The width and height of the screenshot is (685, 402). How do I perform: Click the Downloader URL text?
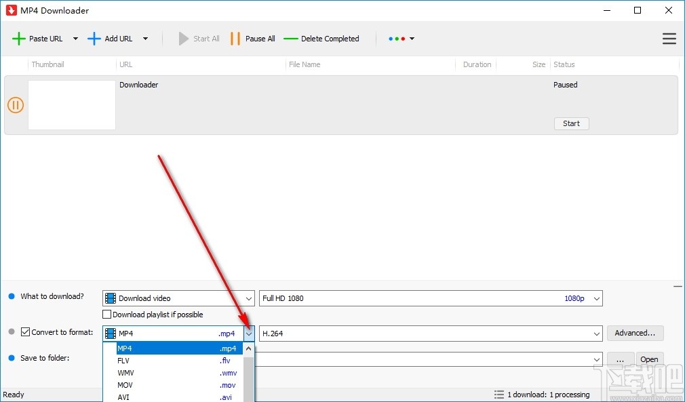[138, 85]
